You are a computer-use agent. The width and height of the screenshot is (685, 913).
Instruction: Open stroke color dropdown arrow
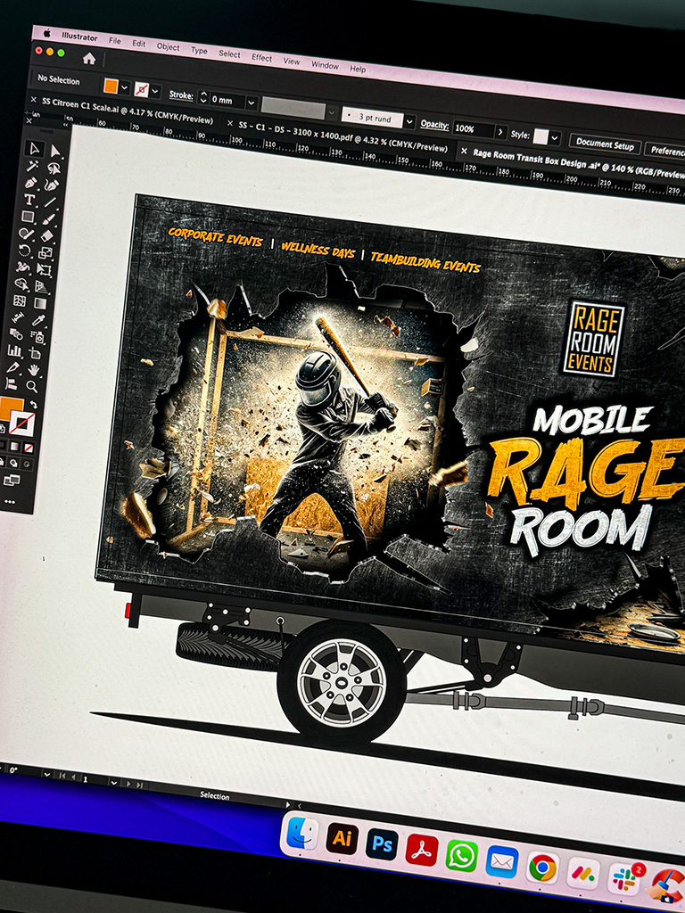point(155,92)
